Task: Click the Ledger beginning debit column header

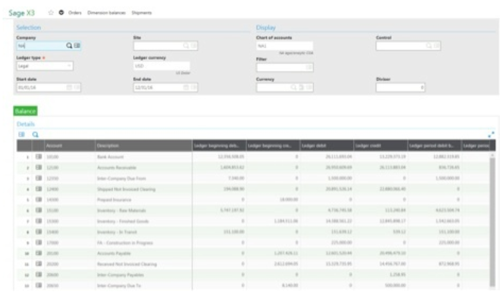Action: [219, 146]
